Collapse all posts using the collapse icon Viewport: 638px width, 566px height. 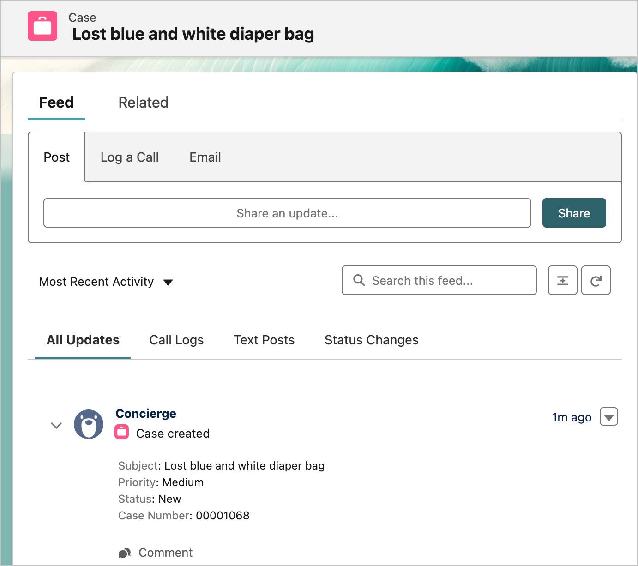[x=562, y=280]
